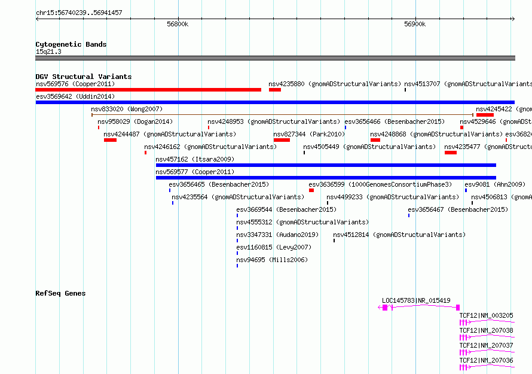
Task: Click the 56800k ruler tick label
Action: [x=178, y=24]
